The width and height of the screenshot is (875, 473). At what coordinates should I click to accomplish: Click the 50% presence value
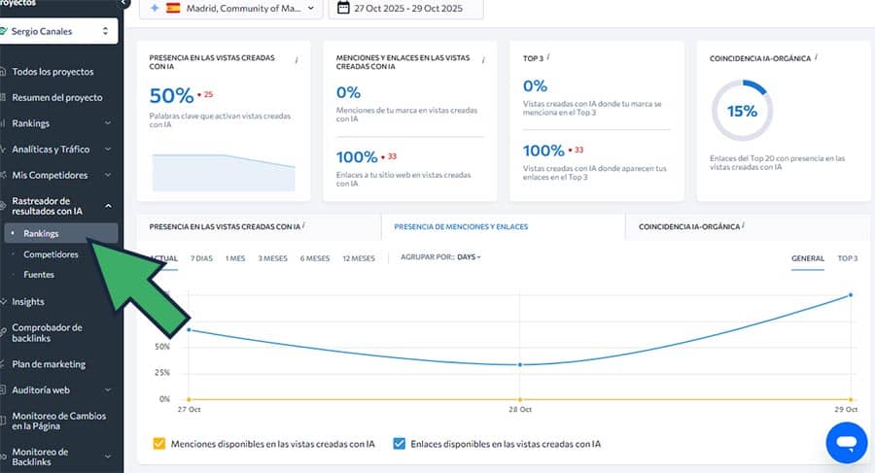coord(171,95)
